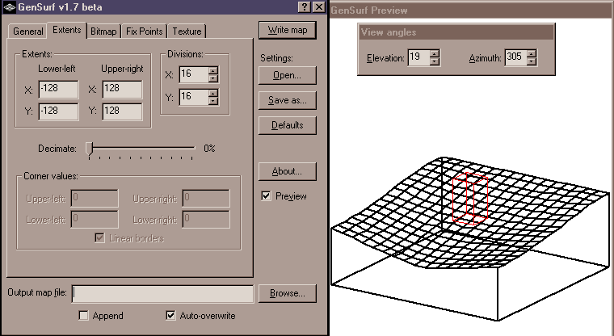This screenshot has height=336, width=614.
Task: Open the Bitmap tab
Action: pyautogui.click(x=103, y=31)
